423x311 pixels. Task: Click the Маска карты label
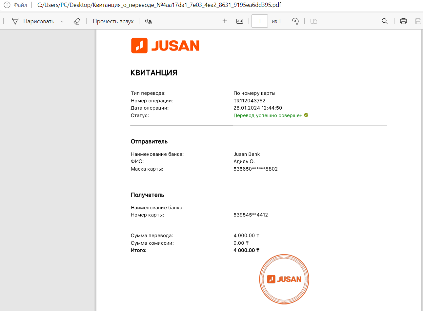(x=147, y=169)
